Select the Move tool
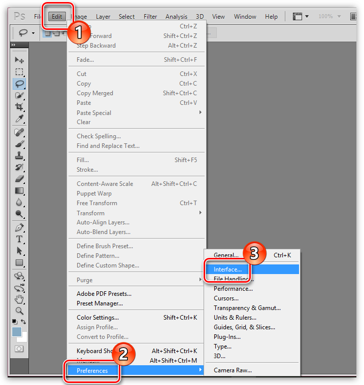364x385 pixels. pyautogui.click(x=19, y=60)
